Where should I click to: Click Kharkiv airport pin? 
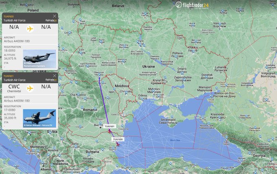click(193, 51)
